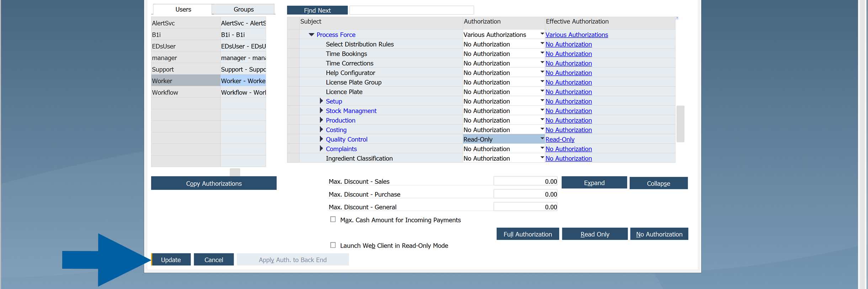Focus the search field beside Find Next
Image resolution: width=868 pixels, height=289 pixels.
click(412, 10)
